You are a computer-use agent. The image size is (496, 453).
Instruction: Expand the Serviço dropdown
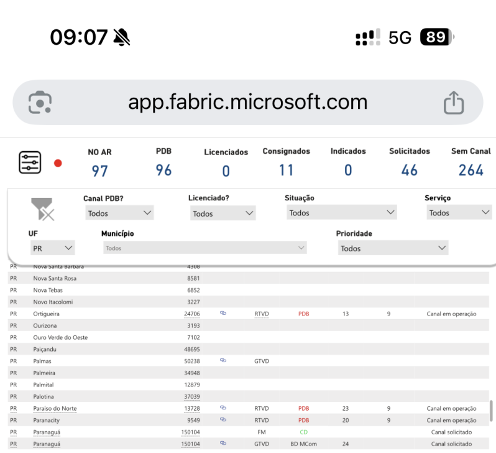pos(459,212)
